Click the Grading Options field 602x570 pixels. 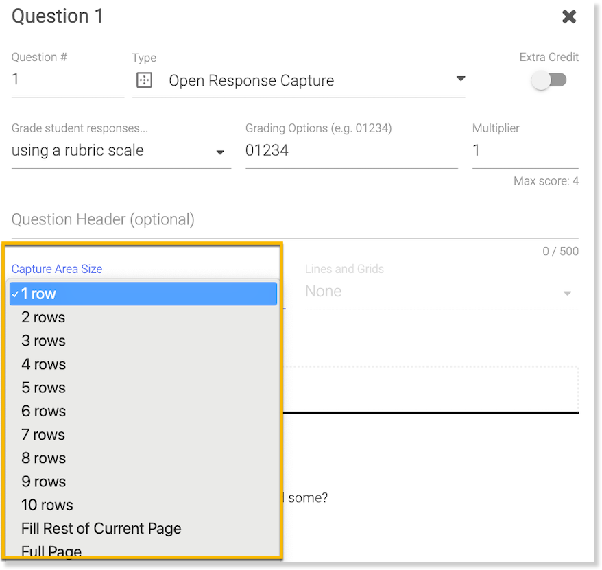coord(350,151)
